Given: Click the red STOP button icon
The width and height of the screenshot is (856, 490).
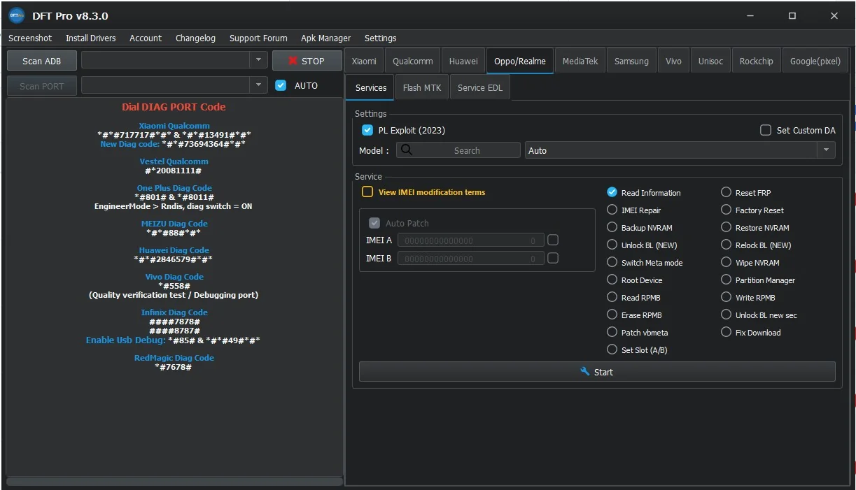Looking at the screenshot, I should pyautogui.click(x=293, y=61).
